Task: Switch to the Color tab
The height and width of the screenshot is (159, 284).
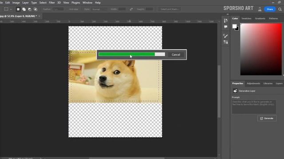Action: pyautogui.click(x=235, y=19)
